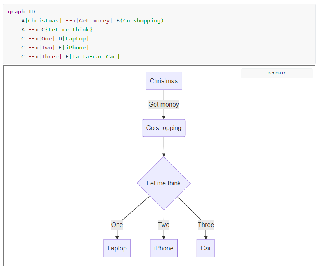Image resolution: width=320 pixels, height=270 pixels.
Task: Click the {Let me think} text in the code
Action: click(69, 30)
